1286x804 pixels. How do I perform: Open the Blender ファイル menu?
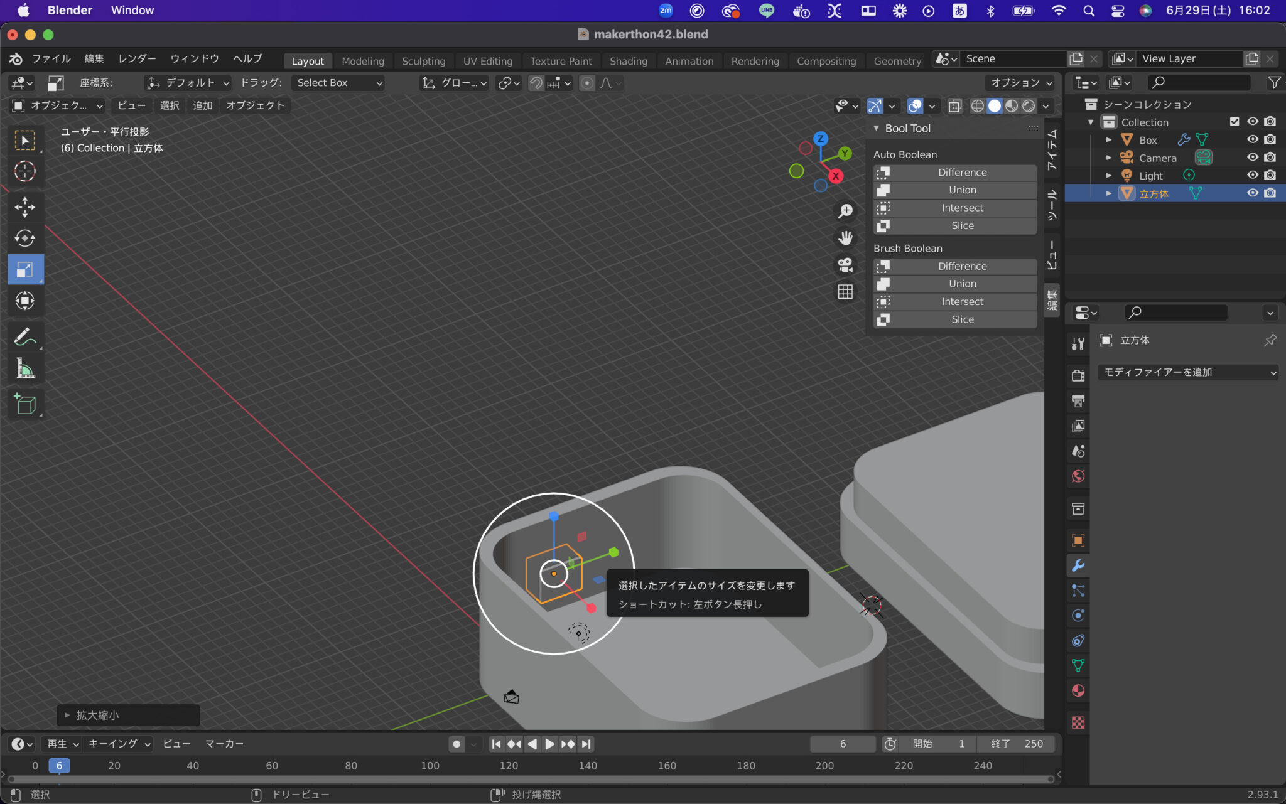tap(50, 58)
